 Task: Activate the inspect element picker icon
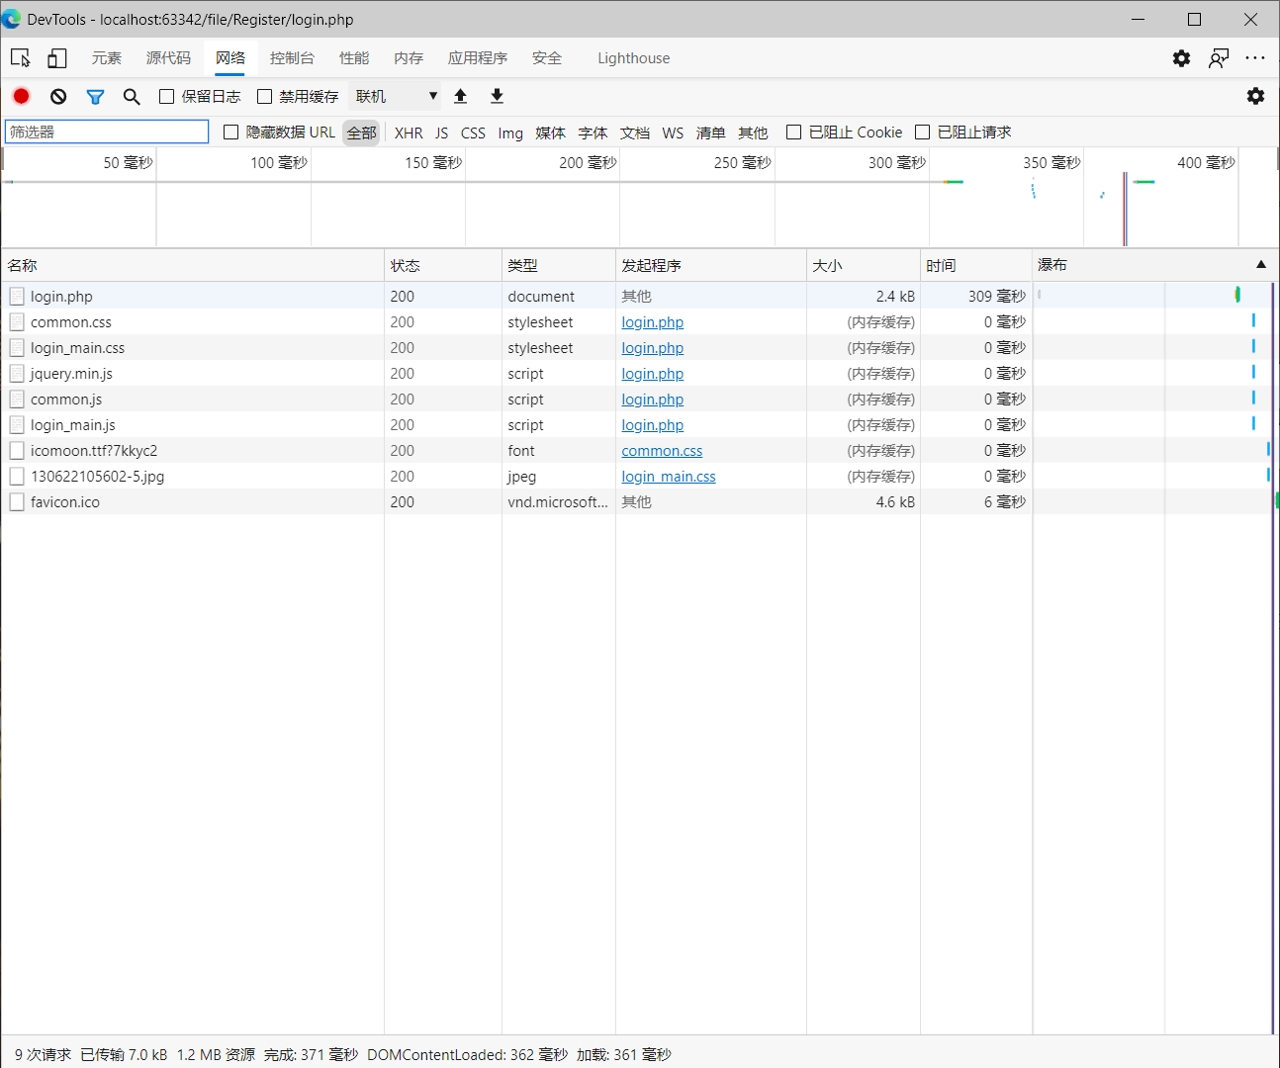[21, 58]
